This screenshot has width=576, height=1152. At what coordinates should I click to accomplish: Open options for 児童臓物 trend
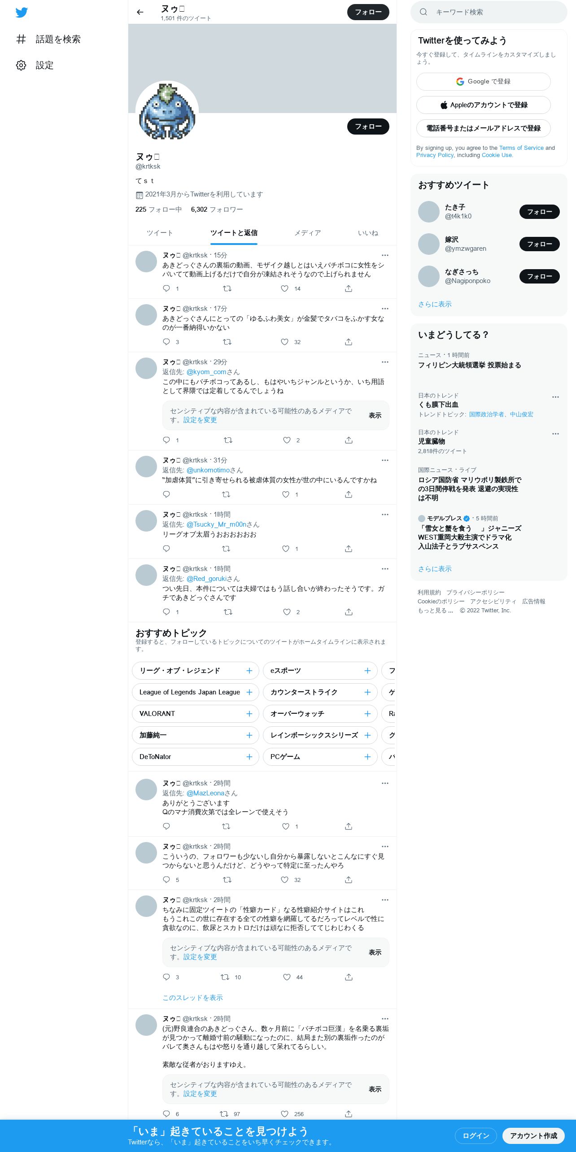click(555, 434)
